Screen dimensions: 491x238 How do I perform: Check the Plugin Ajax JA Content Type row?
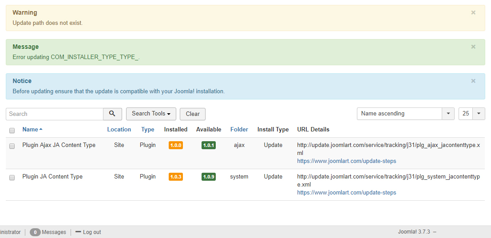12,146
